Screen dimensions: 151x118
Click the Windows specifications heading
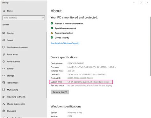click(66, 107)
